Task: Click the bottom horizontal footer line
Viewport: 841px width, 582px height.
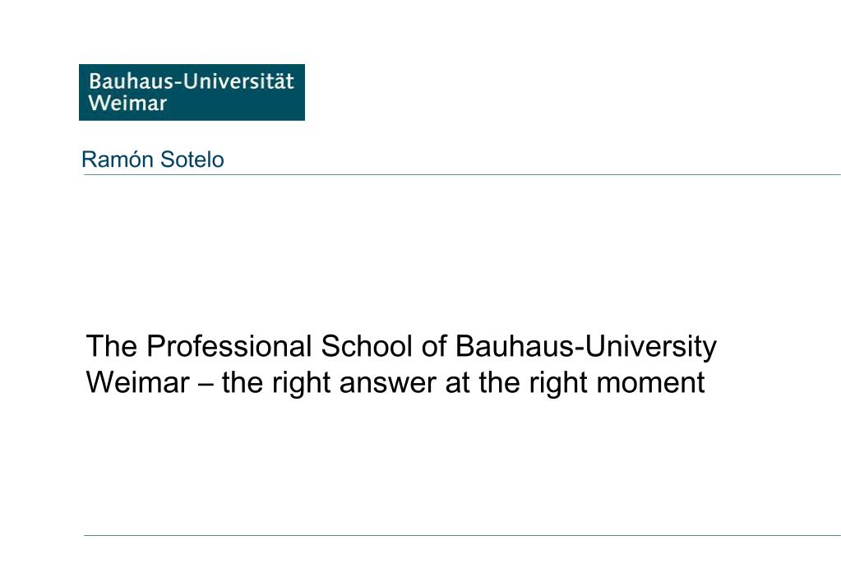Action: point(462,535)
